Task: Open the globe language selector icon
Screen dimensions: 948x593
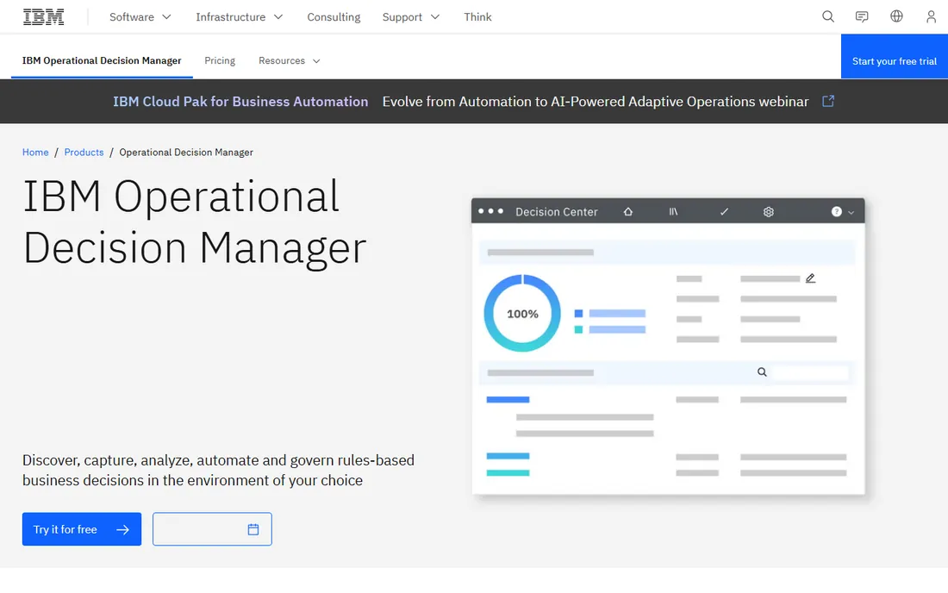Action: pyautogui.click(x=896, y=16)
